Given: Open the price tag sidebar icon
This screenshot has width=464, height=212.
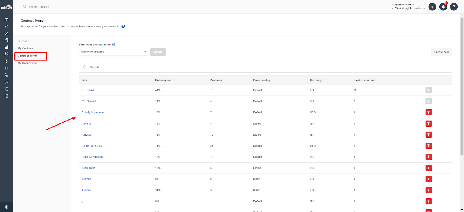Looking at the screenshot, I should pyautogui.click(x=6, y=26).
